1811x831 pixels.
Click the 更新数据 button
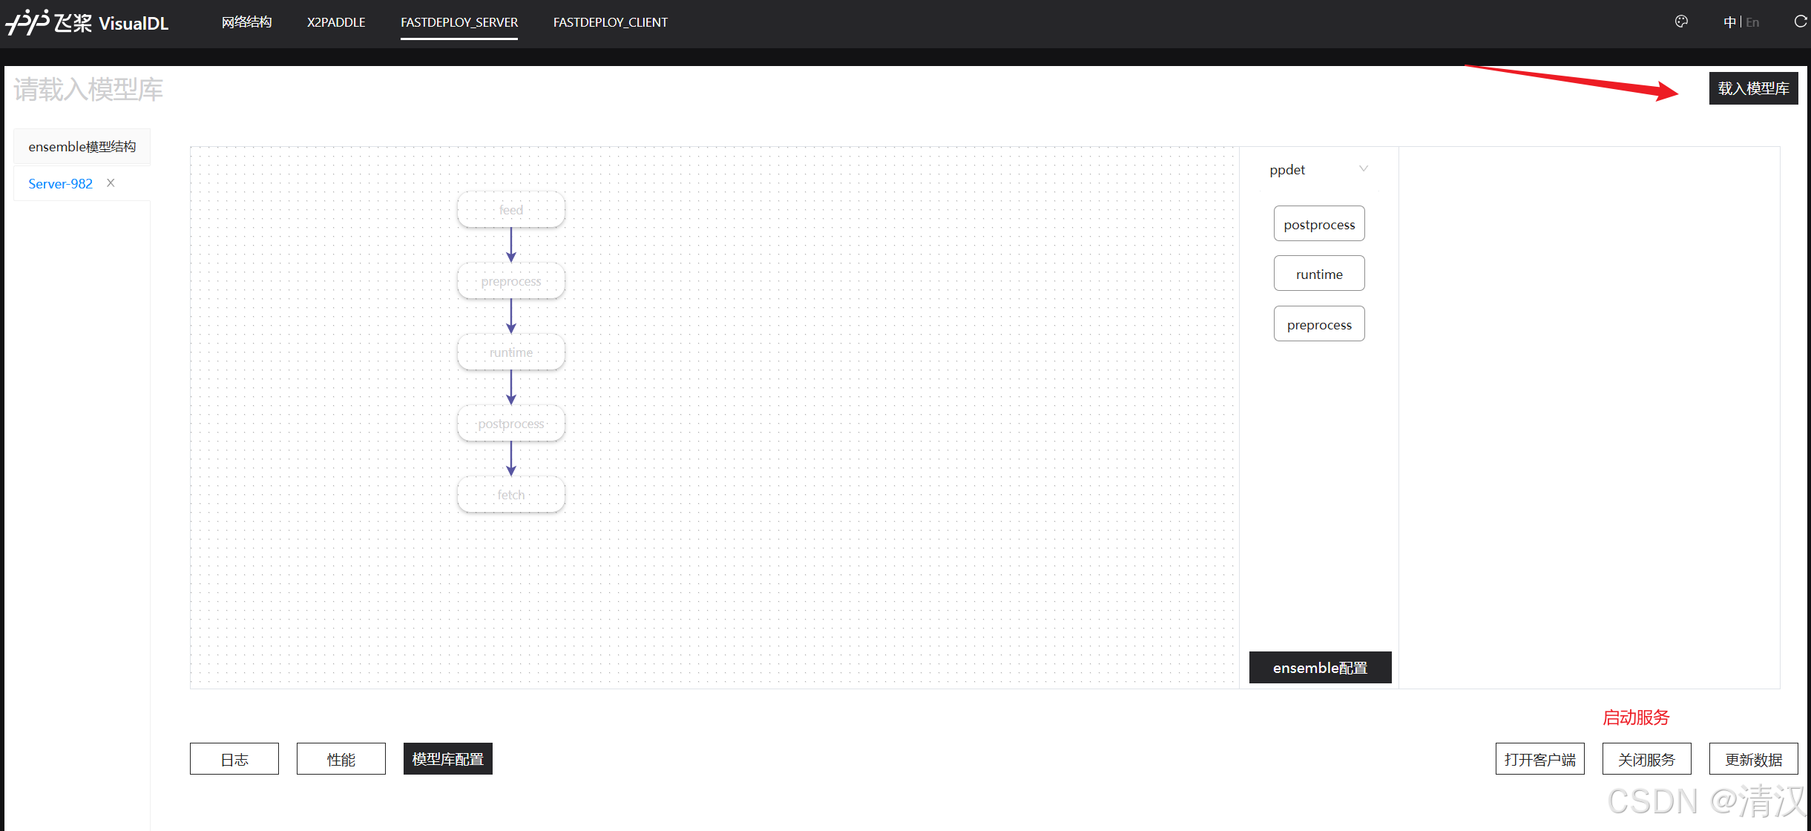click(x=1754, y=759)
